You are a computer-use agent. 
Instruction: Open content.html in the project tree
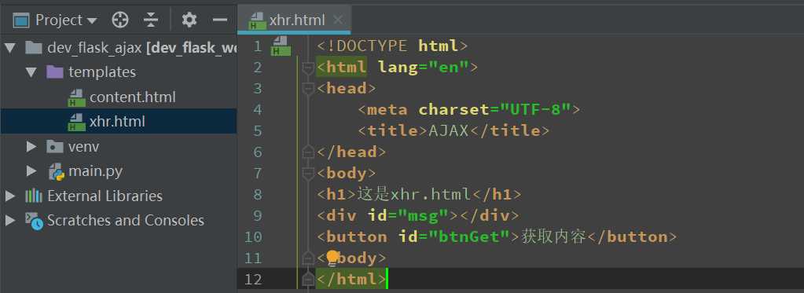(132, 97)
